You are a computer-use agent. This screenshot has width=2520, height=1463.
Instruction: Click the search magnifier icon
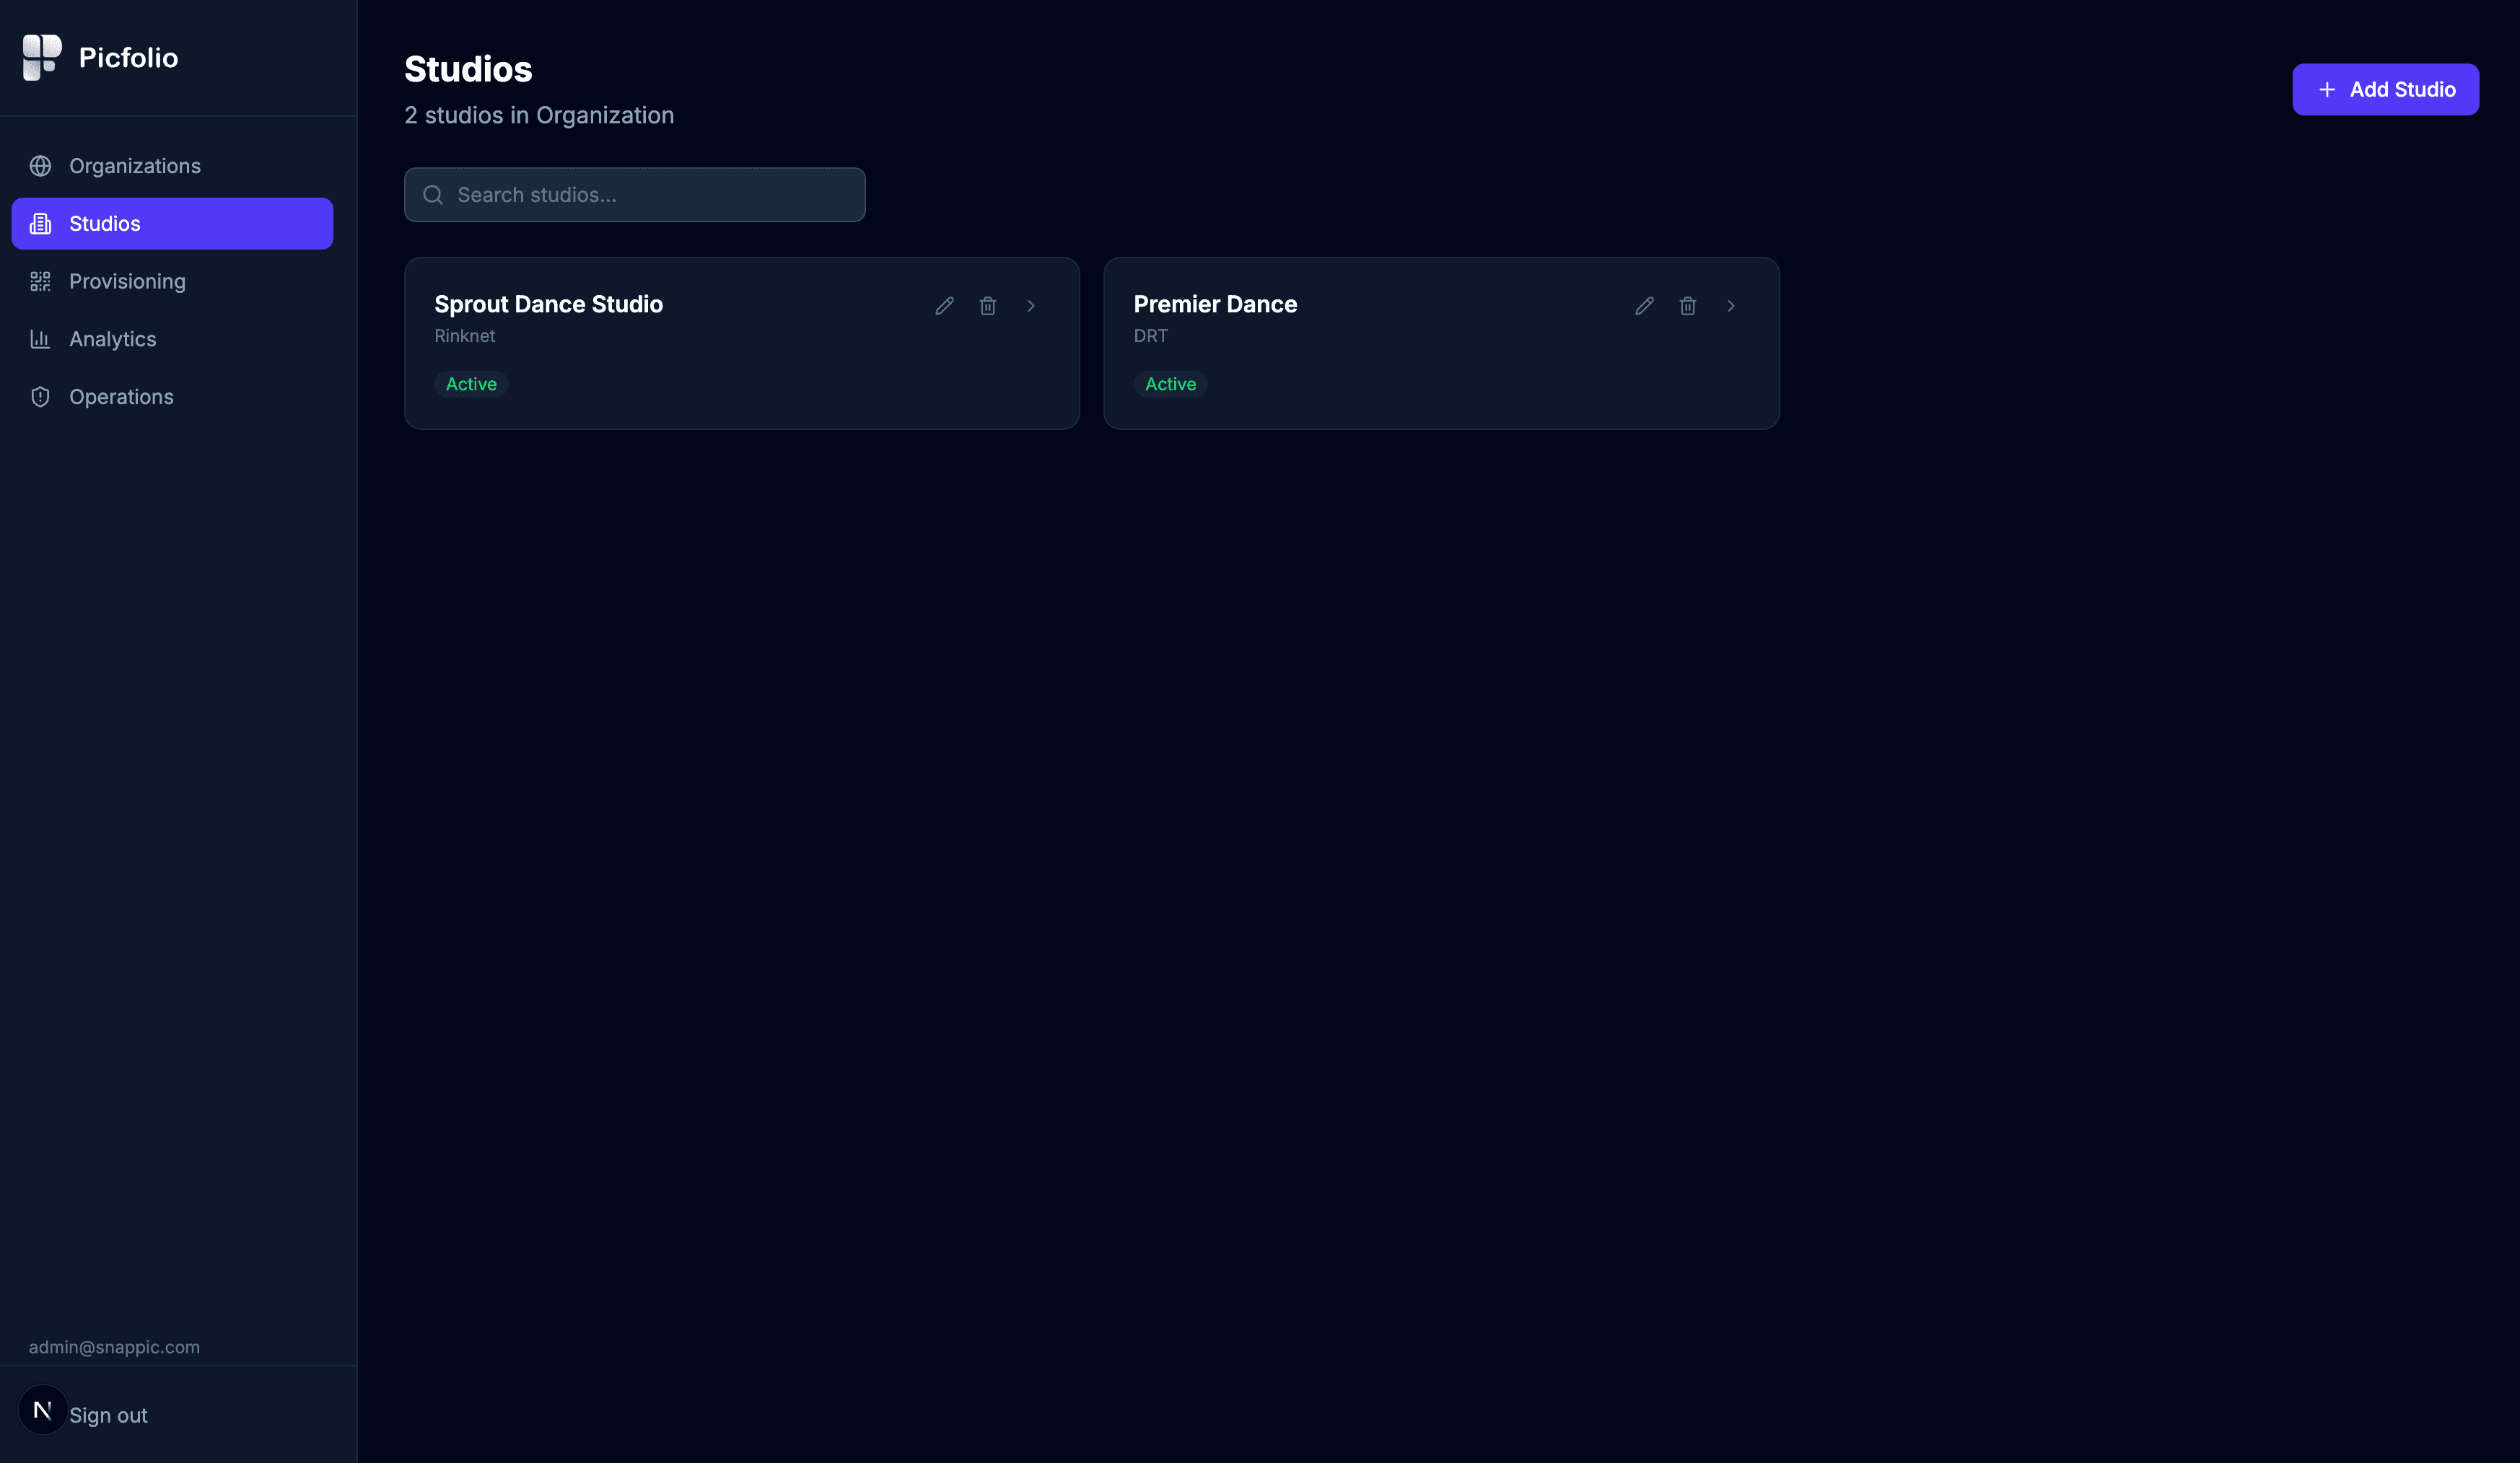pyautogui.click(x=433, y=194)
